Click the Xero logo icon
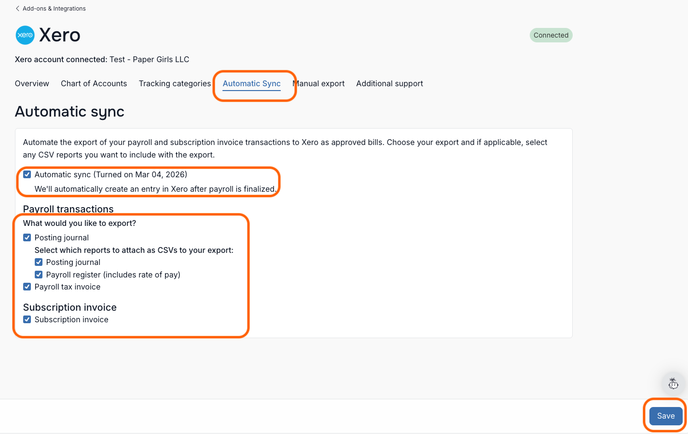 [25, 35]
